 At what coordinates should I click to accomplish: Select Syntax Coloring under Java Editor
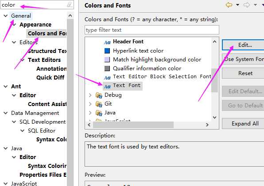(47, 166)
